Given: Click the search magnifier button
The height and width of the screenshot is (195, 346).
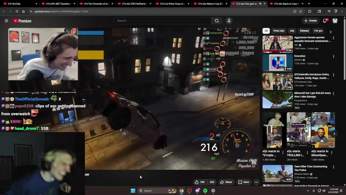Looking at the screenshot, I should [217, 21].
